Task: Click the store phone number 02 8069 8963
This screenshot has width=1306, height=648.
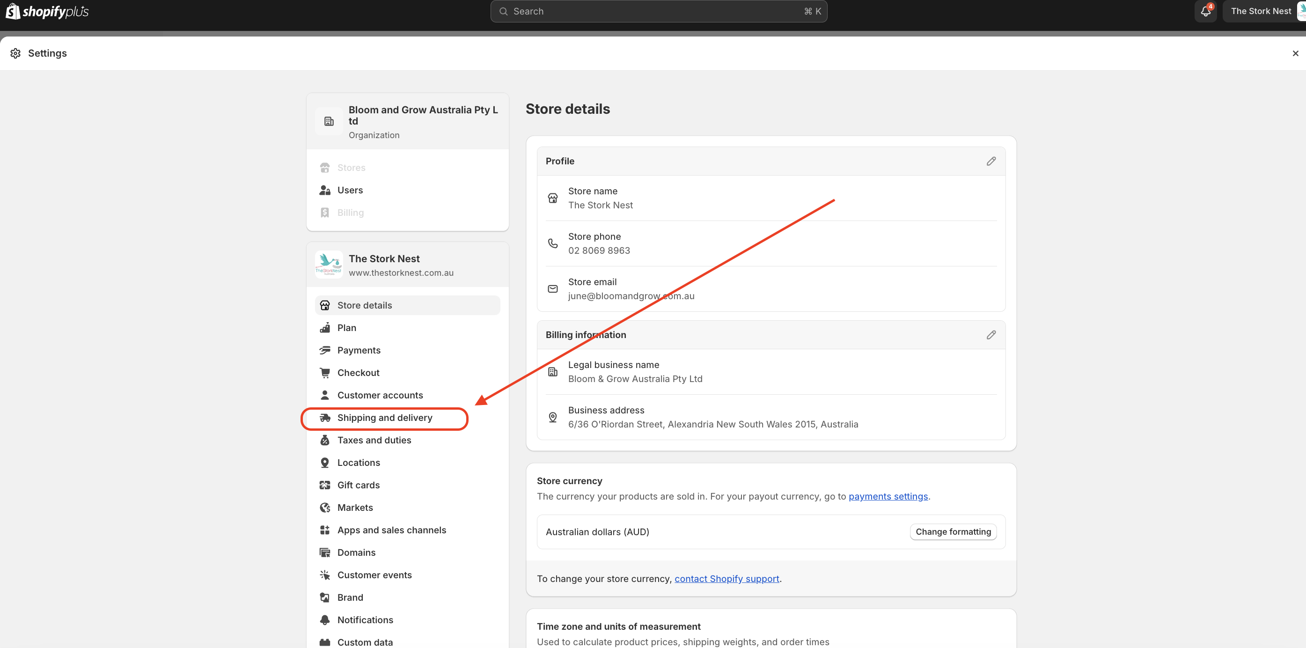Action: click(x=599, y=250)
